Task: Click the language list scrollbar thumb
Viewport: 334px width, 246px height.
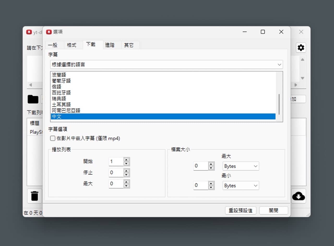Action: pyautogui.click(x=279, y=104)
